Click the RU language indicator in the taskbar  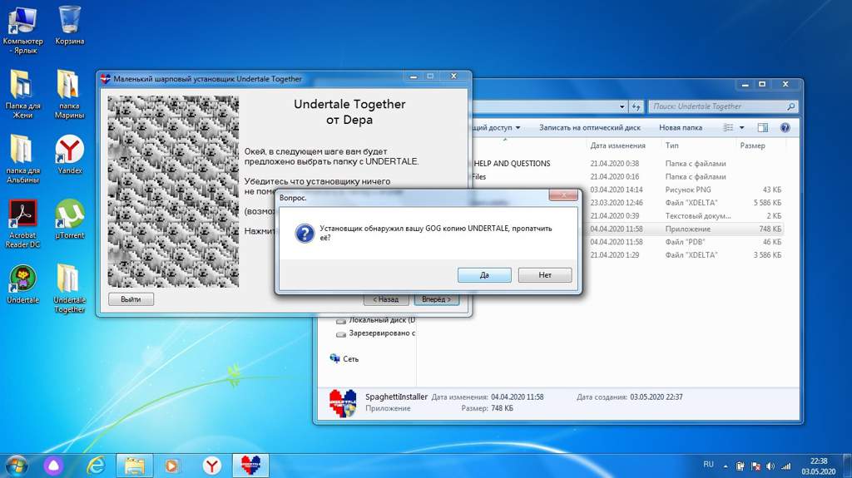[x=708, y=465]
